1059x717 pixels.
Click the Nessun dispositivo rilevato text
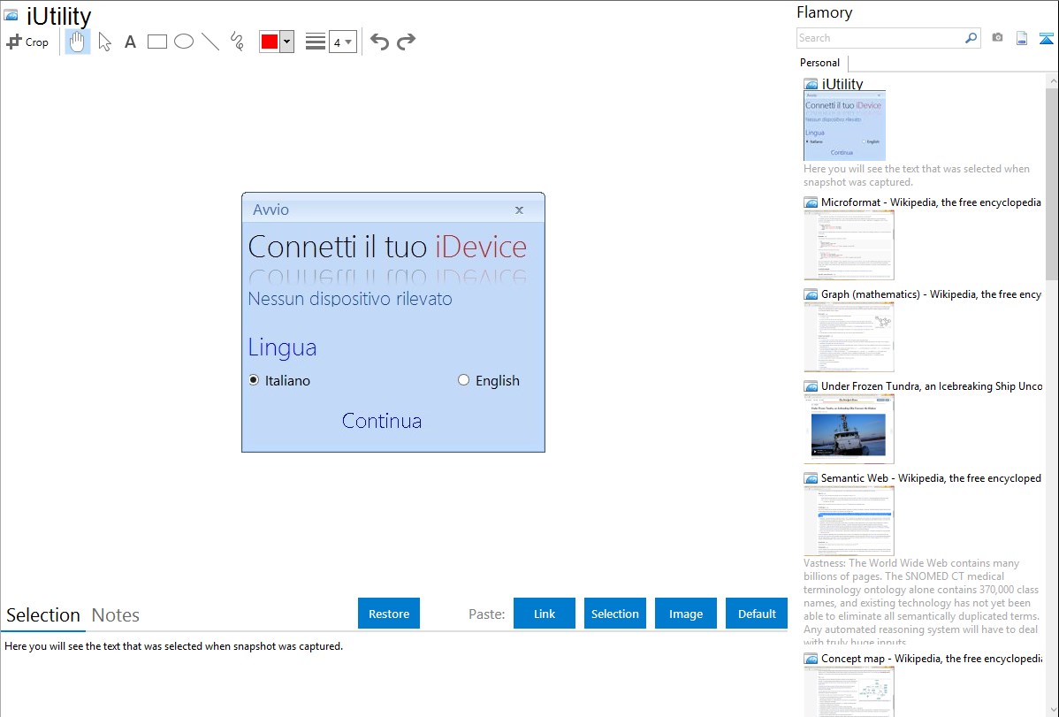350,299
